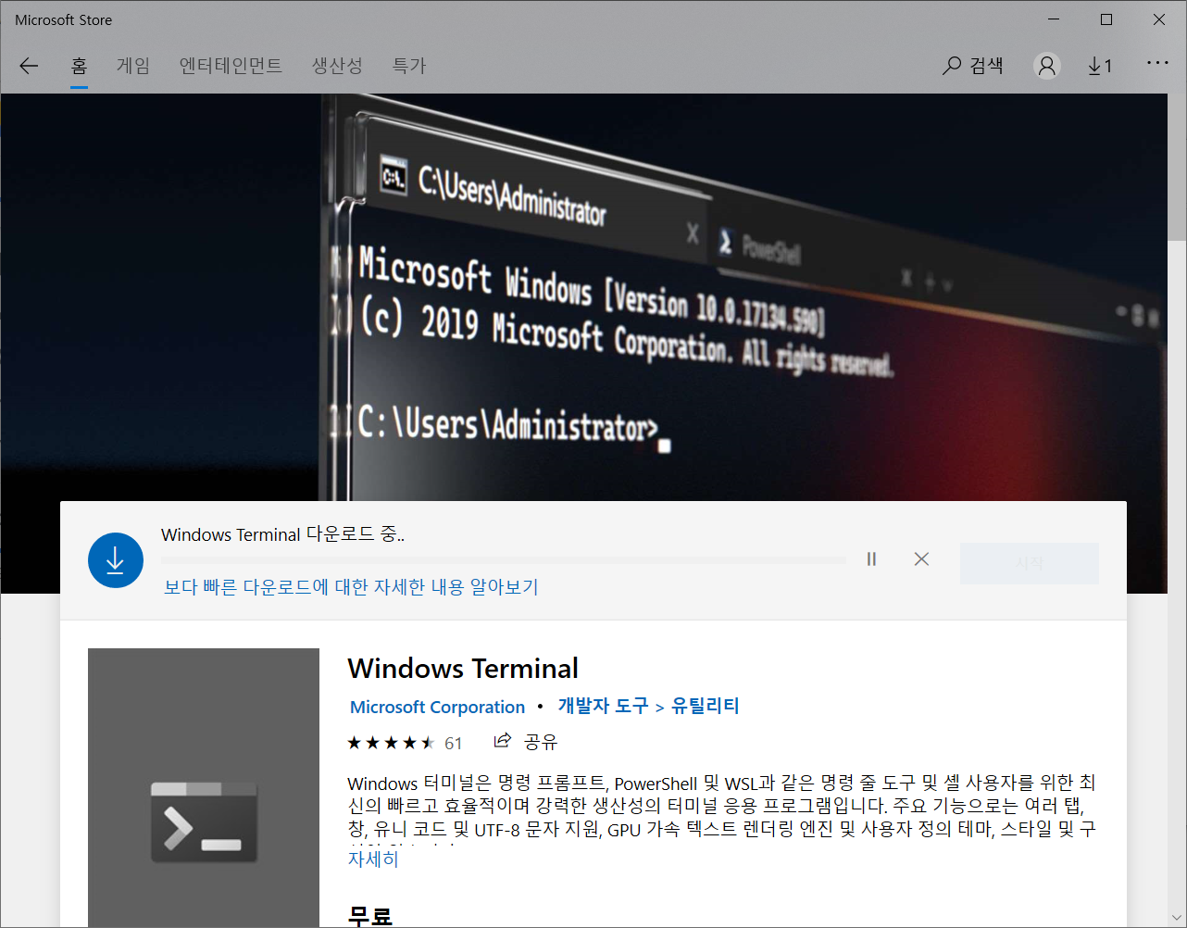Click the disabled 시작 button
Viewport: 1187px width, 928px height.
tap(1030, 563)
